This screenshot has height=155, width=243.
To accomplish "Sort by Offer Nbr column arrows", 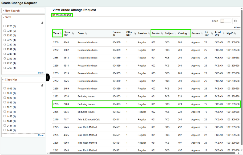I will click(135, 33).
